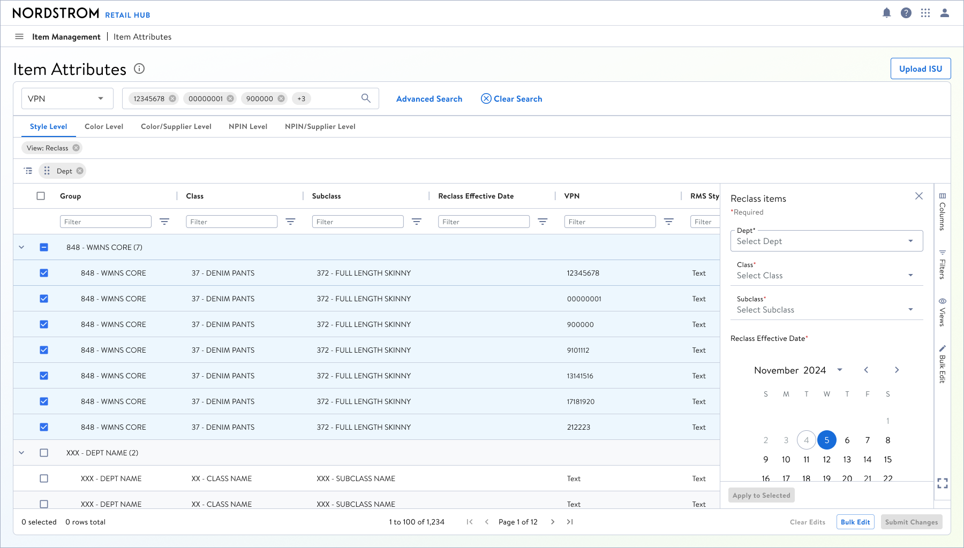Click the row grouping list icon
This screenshot has height=548, width=964.
click(28, 171)
